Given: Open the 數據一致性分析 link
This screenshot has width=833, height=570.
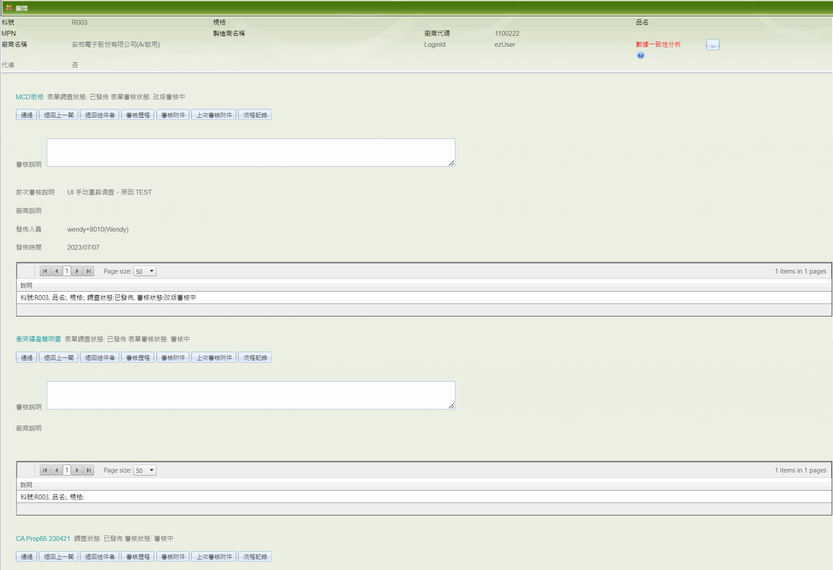Looking at the screenshot, I should [x=658, y=44].
